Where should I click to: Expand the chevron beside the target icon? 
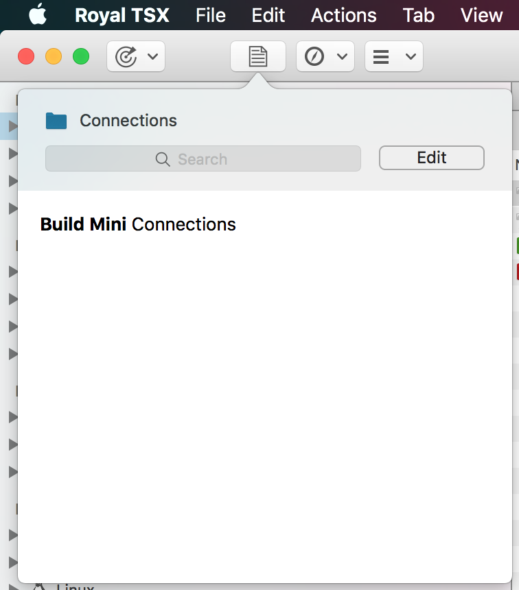[x=152, y=56]
